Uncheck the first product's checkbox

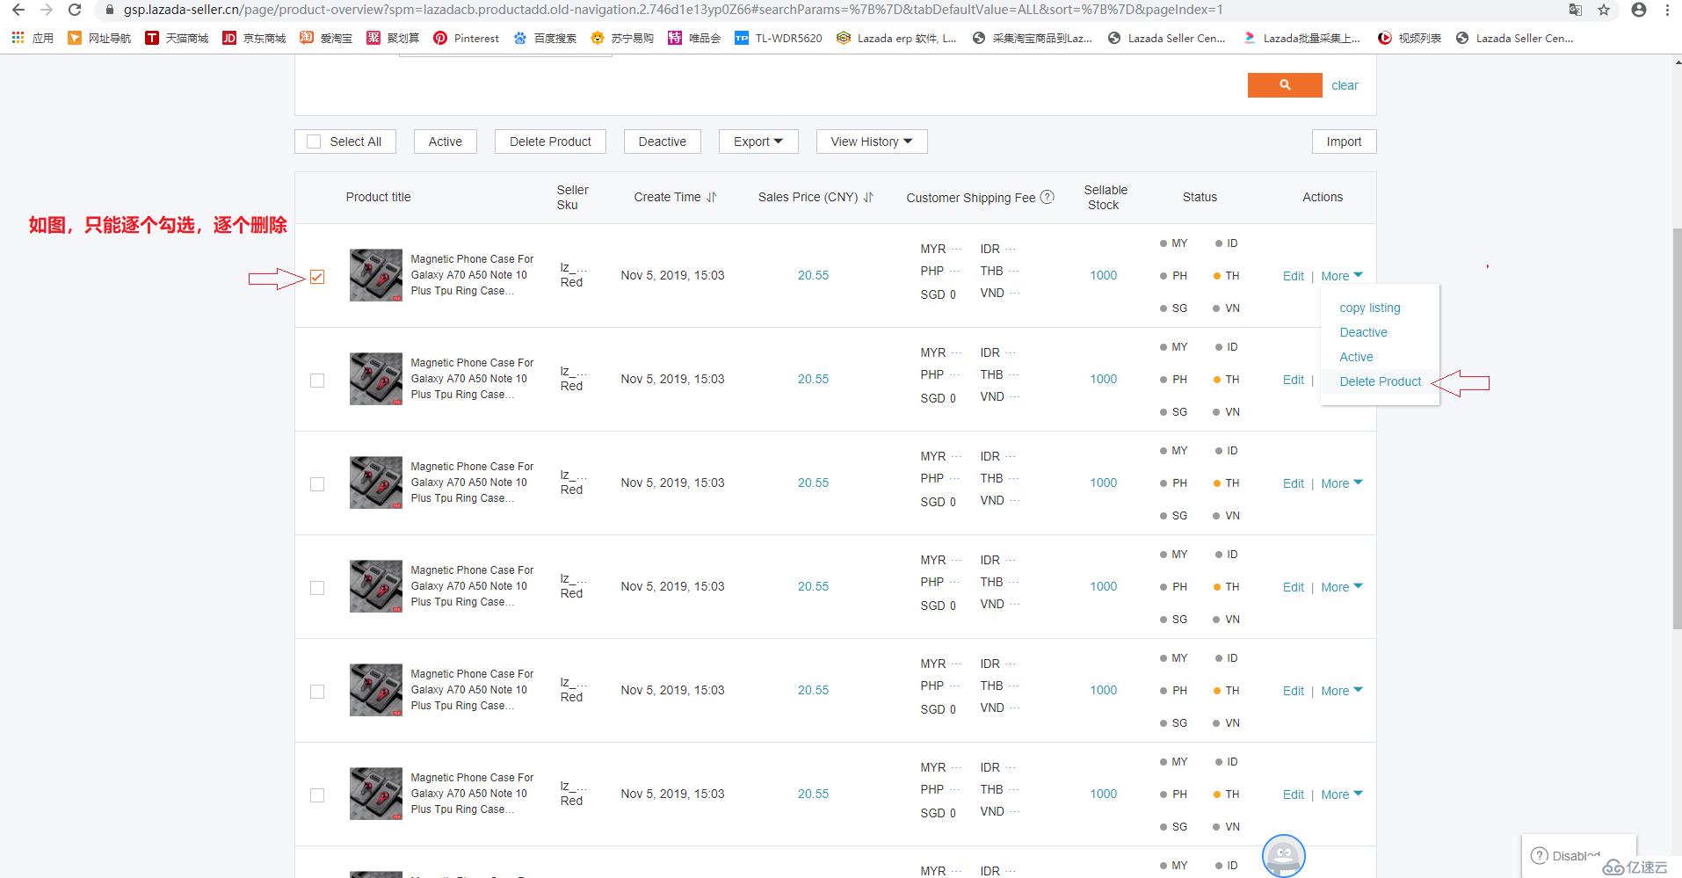pyautogui.click(x=317, y=277)
